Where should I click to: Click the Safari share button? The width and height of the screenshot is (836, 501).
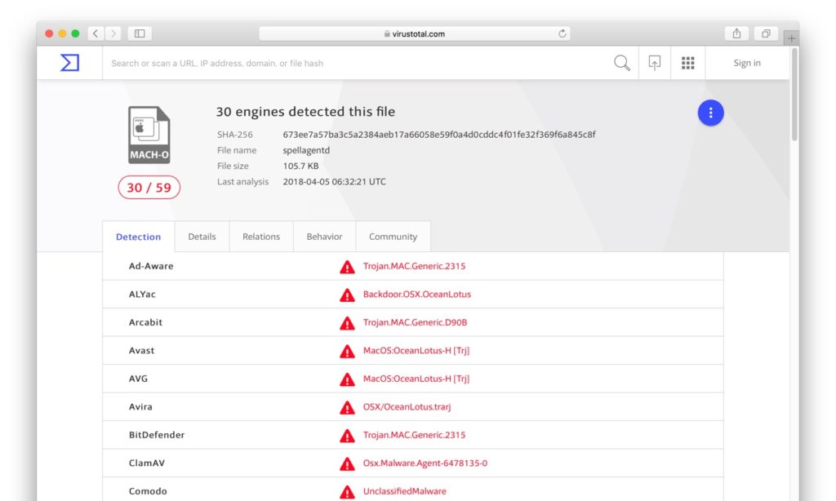736,33
